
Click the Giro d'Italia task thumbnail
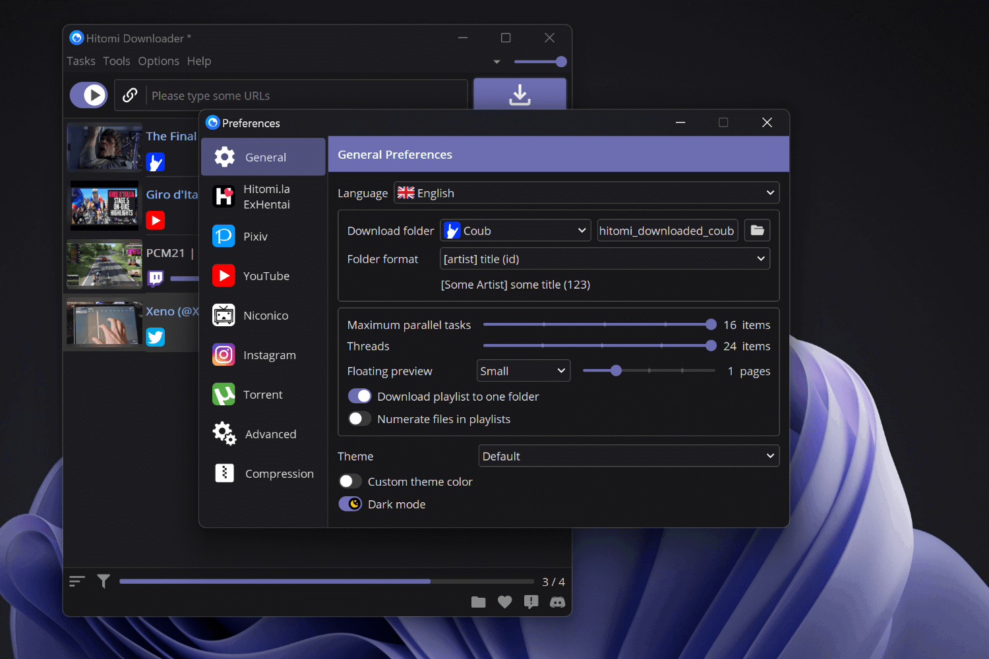105,206
